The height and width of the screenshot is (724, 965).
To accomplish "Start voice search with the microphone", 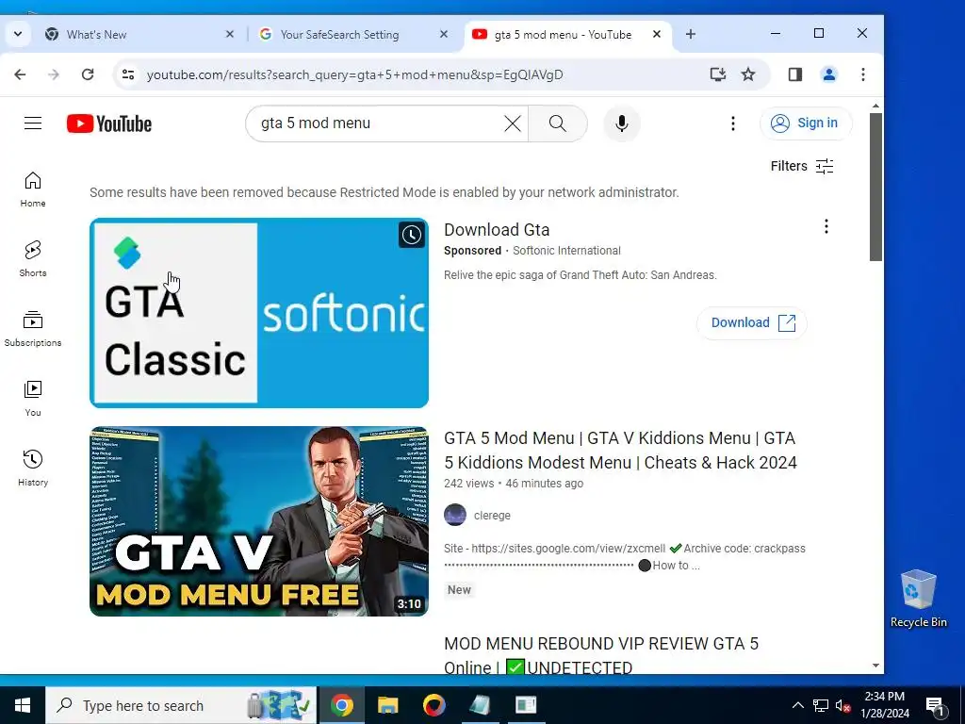I will 622,123.
